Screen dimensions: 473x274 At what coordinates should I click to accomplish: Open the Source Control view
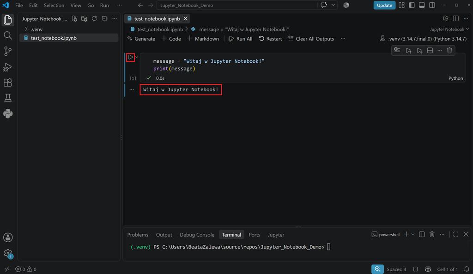point(8,51)
